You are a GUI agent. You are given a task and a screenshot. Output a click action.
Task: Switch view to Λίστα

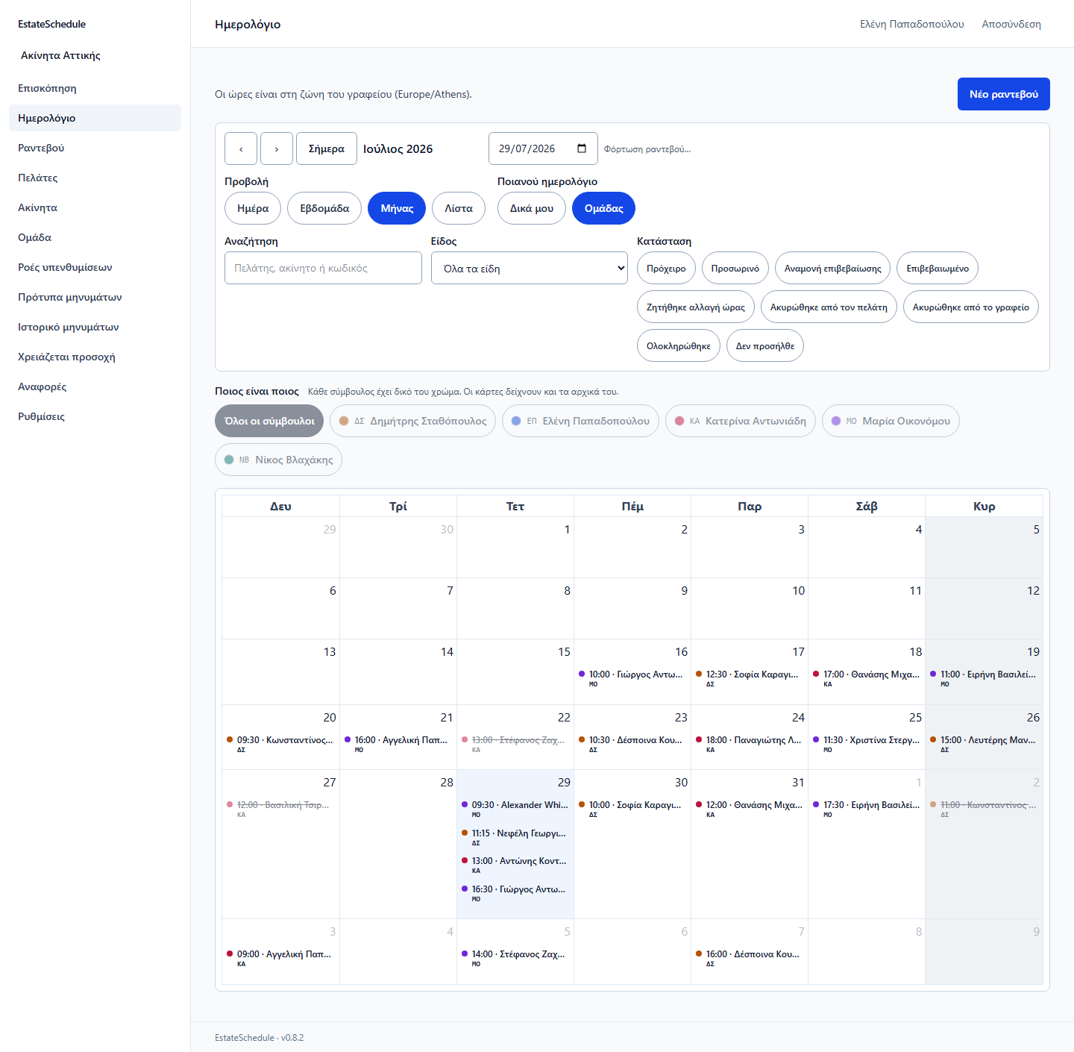pyautogui.click(x=459, y=208)
